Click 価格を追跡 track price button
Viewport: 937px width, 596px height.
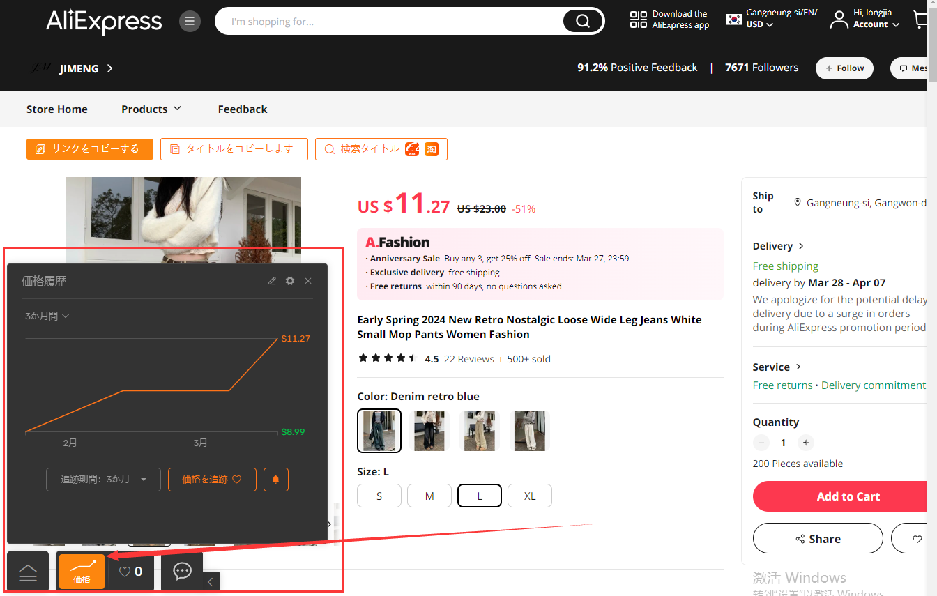[x=212, y=480]
